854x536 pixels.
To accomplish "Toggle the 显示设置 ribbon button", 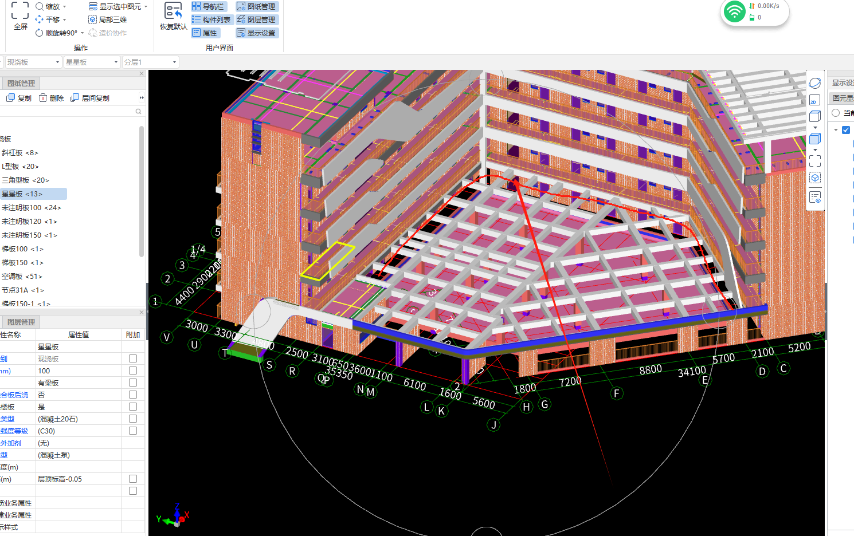I will 257,33.
